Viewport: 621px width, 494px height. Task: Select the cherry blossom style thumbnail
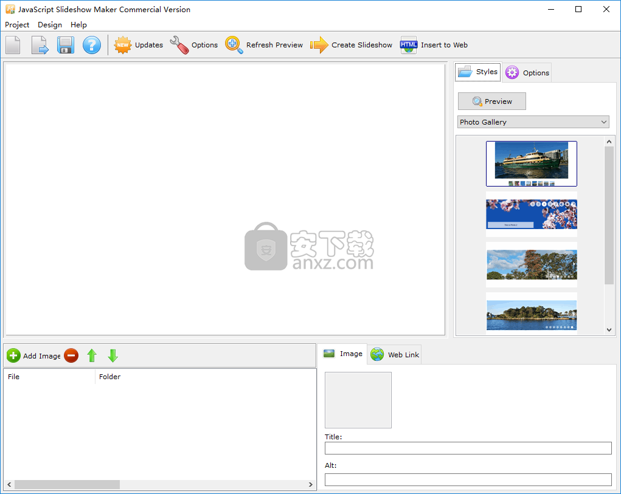(x=531, y=214)
